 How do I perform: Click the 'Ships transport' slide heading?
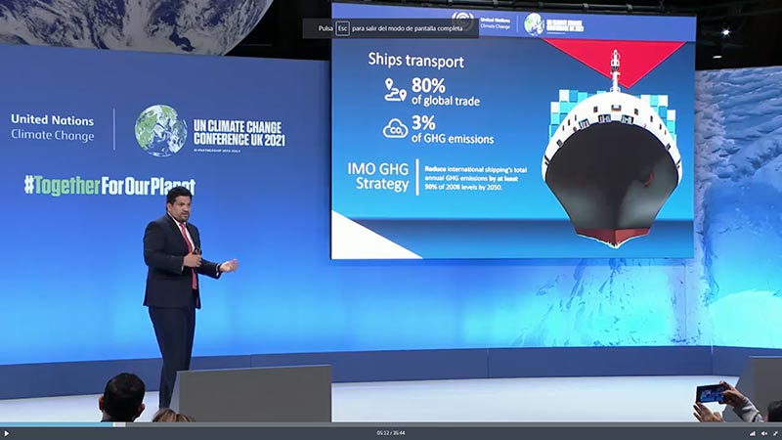(415, 60)
